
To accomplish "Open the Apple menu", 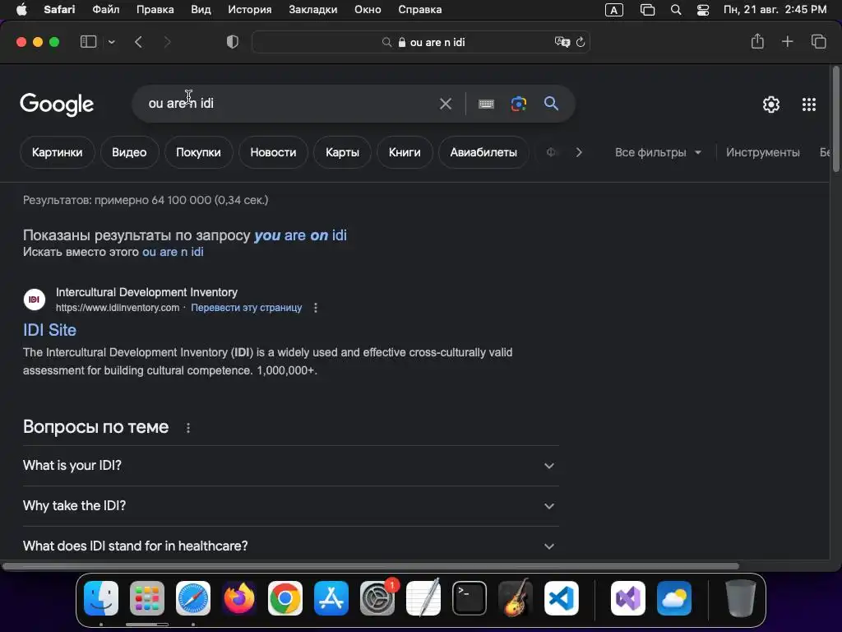I will 21,10.
